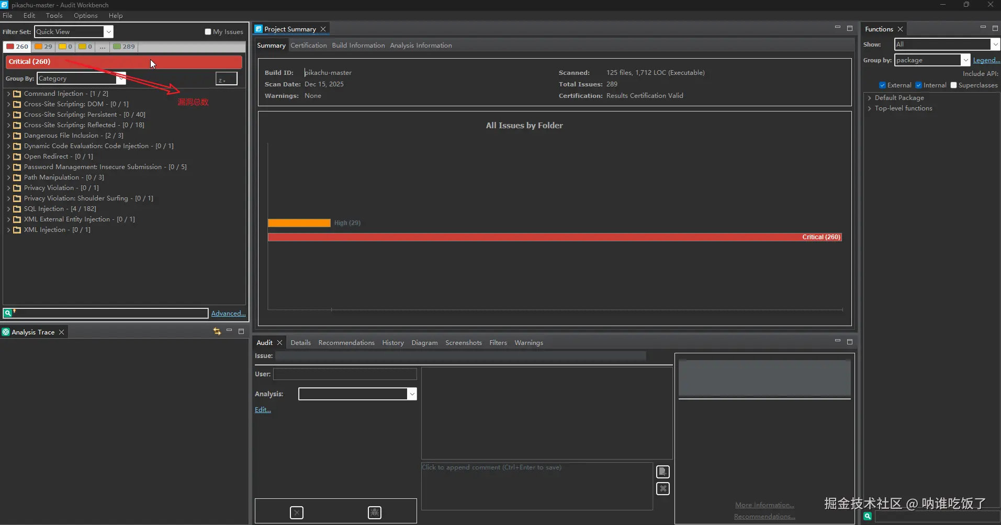
Task: Click the Analysis Trace panel icon
Action: click(x=6, y=332)
